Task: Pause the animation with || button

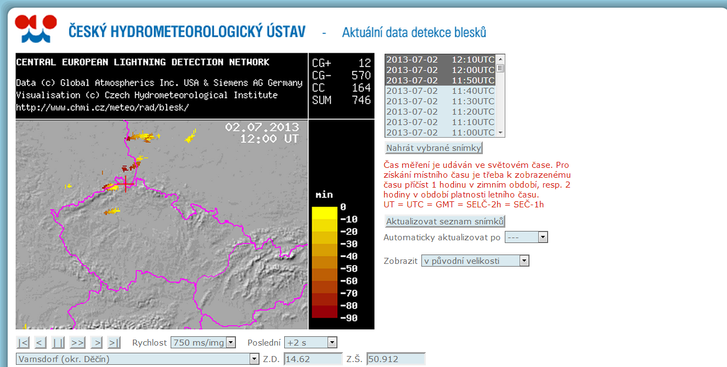Action: click(x=58, y=343)
